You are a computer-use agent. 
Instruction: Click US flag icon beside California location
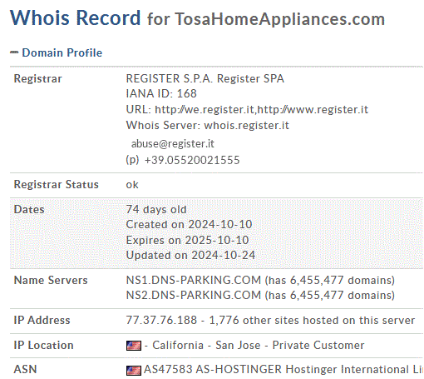134,346
